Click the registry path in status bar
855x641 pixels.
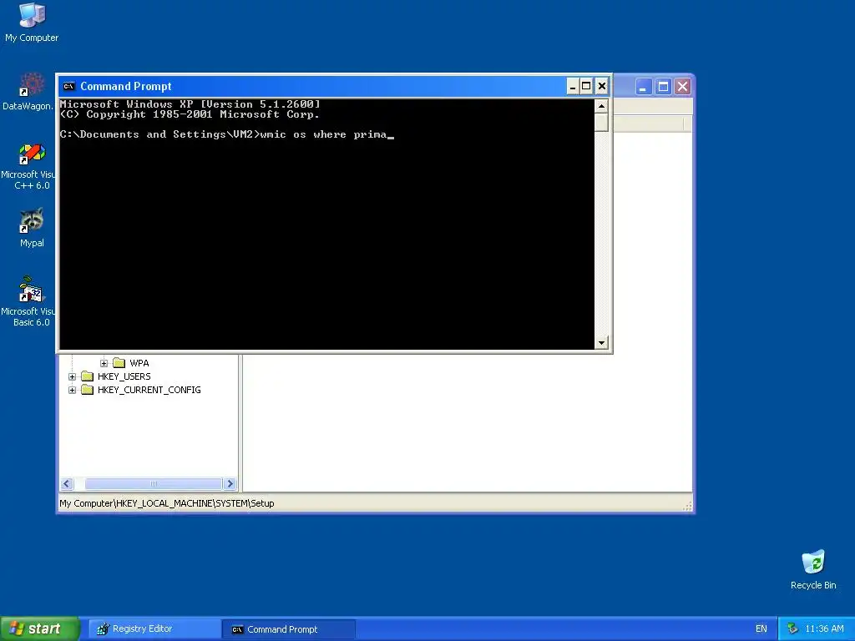click(167, 503)
